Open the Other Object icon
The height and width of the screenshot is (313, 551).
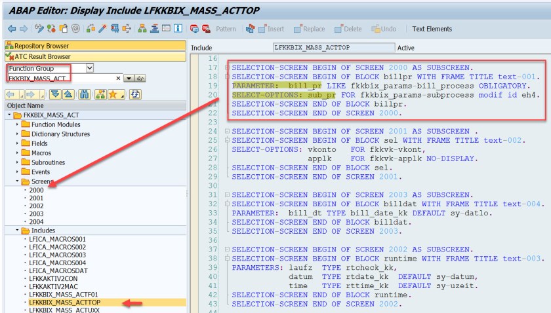click(63, 29)
